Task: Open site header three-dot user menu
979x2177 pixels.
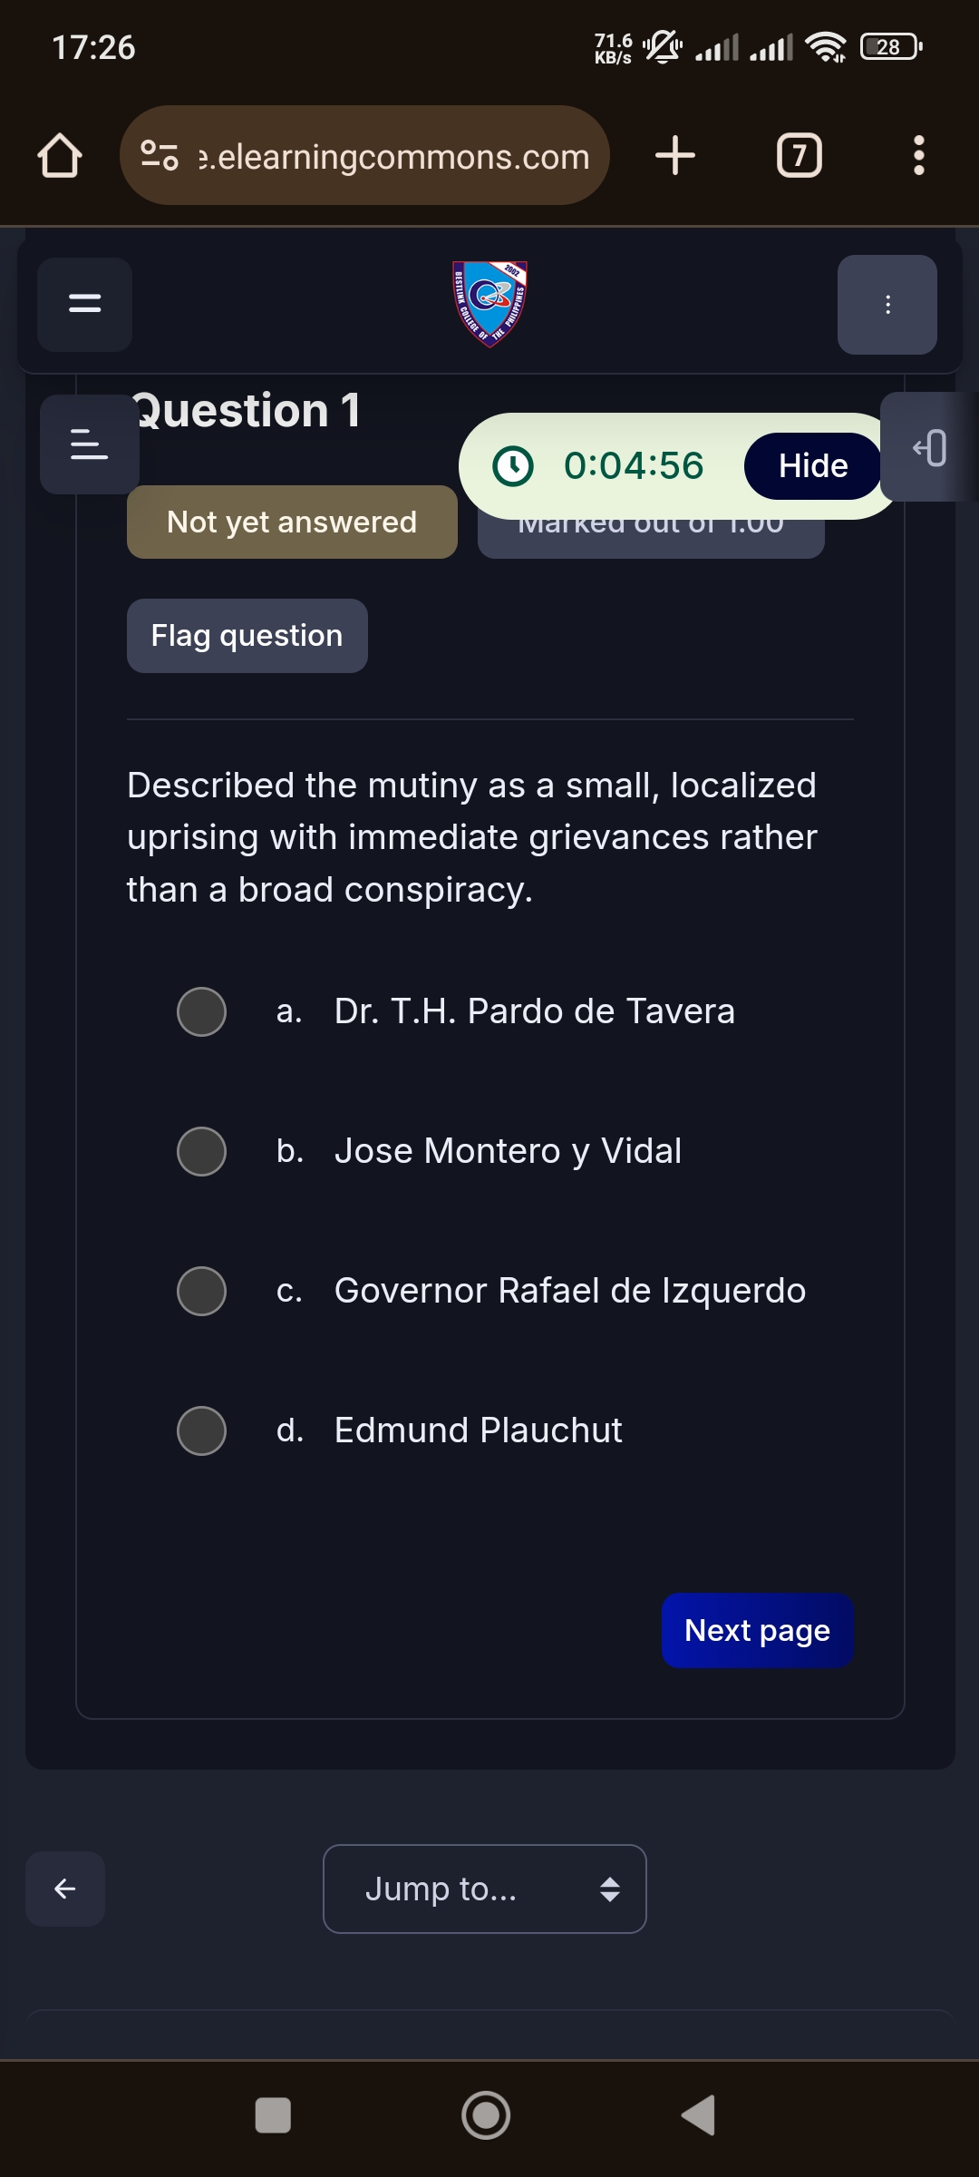Action: click(887, 305)
